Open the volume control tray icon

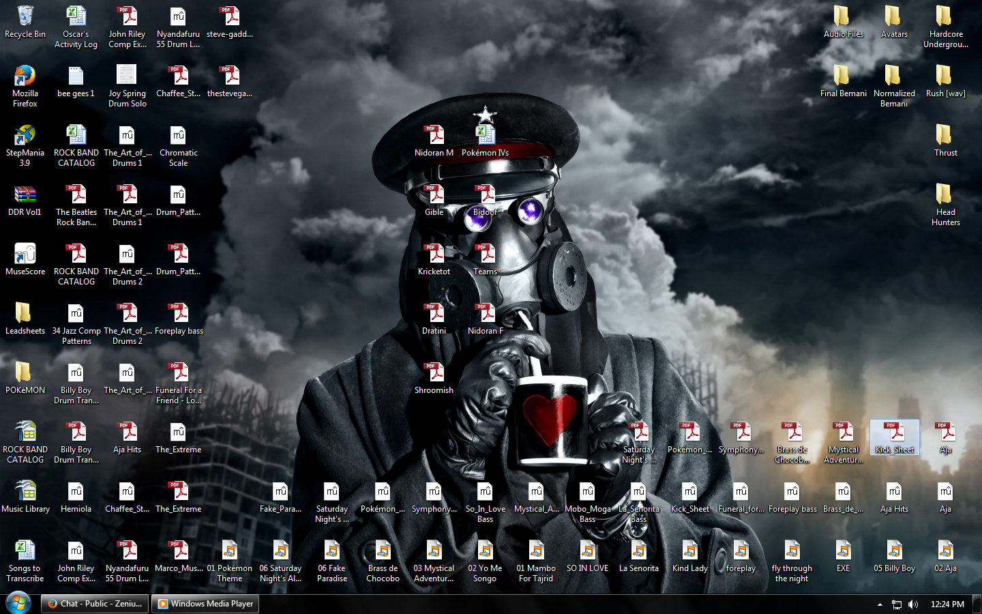click(x=913, y=604)
